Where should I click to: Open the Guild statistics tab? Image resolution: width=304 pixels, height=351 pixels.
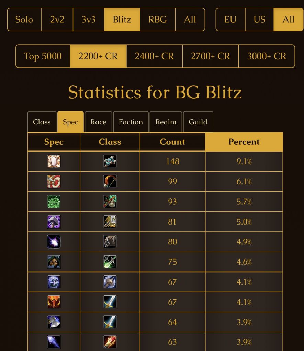coord(198,122)
